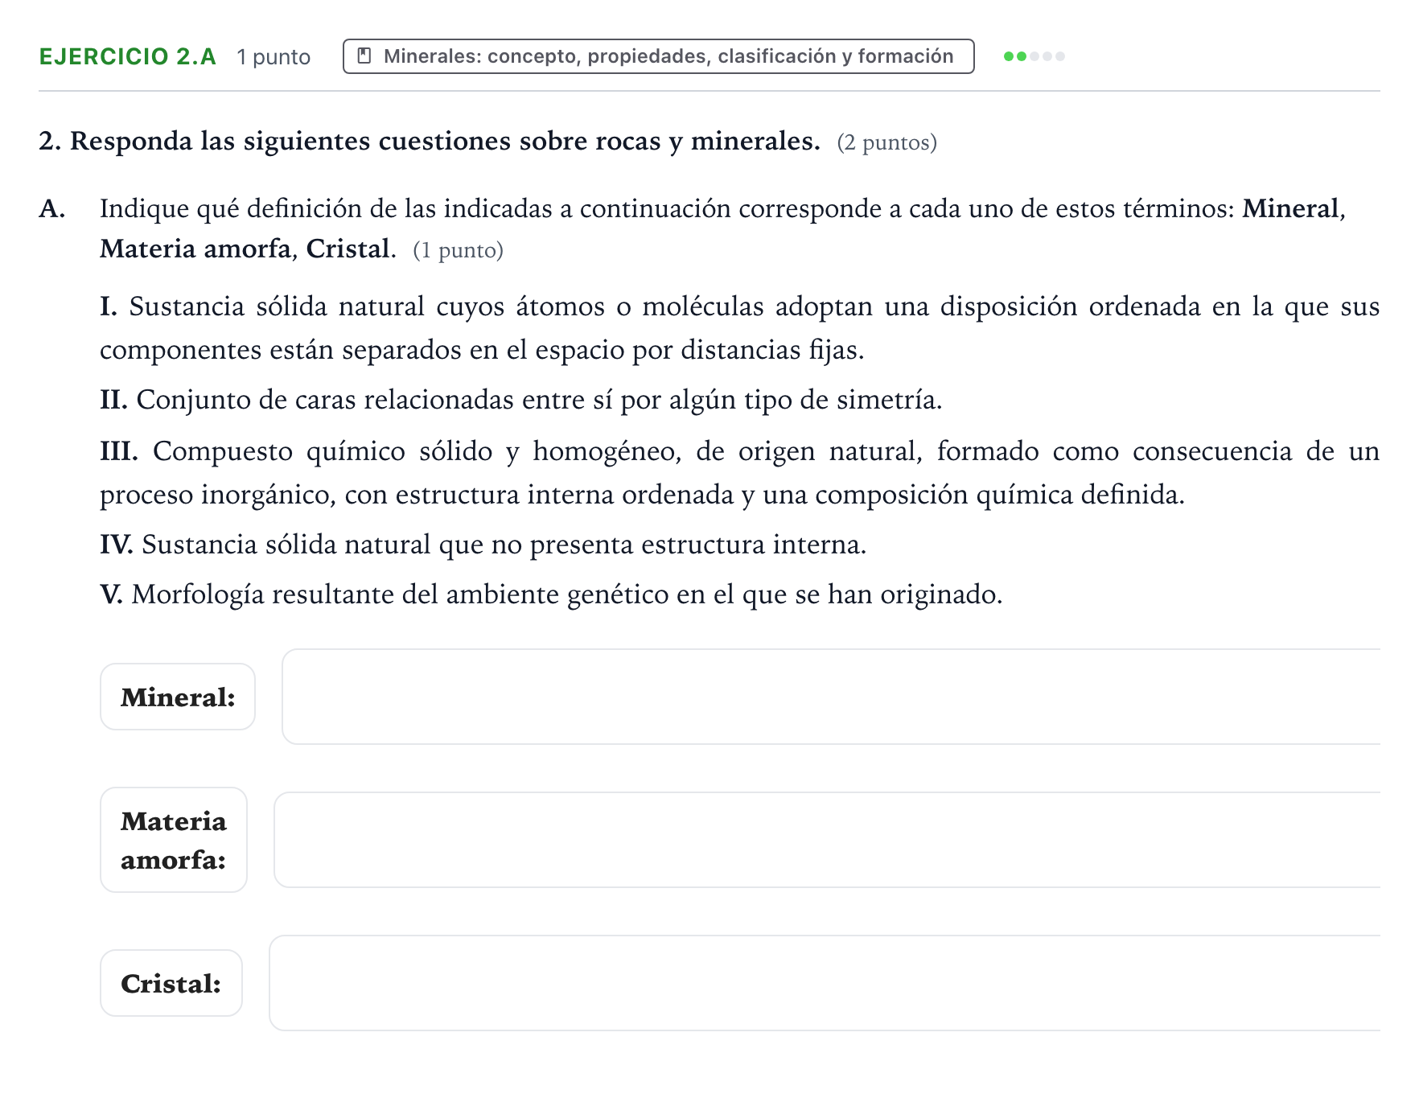
Task: Click the "Materia amorfa:" label box
Action: [174, 840]
